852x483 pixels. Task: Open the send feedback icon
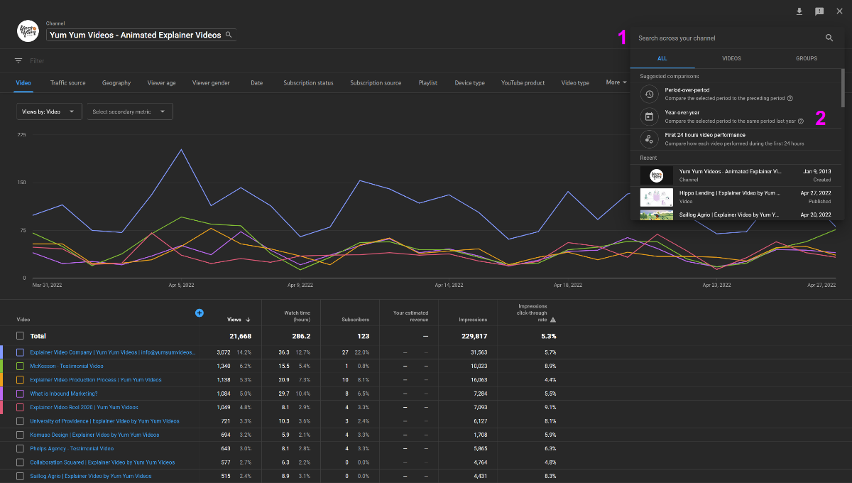point(819,11)
